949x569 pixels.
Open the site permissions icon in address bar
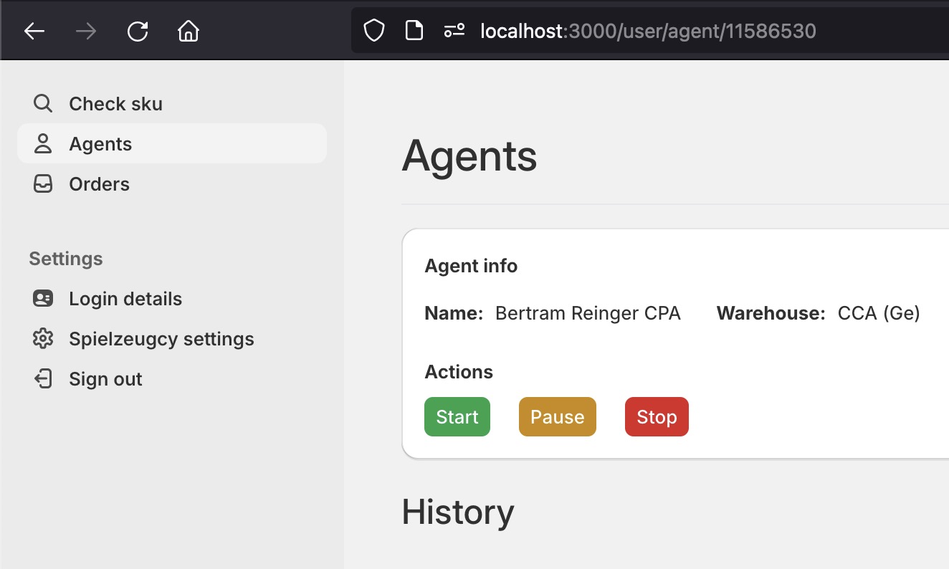[453, 30]
